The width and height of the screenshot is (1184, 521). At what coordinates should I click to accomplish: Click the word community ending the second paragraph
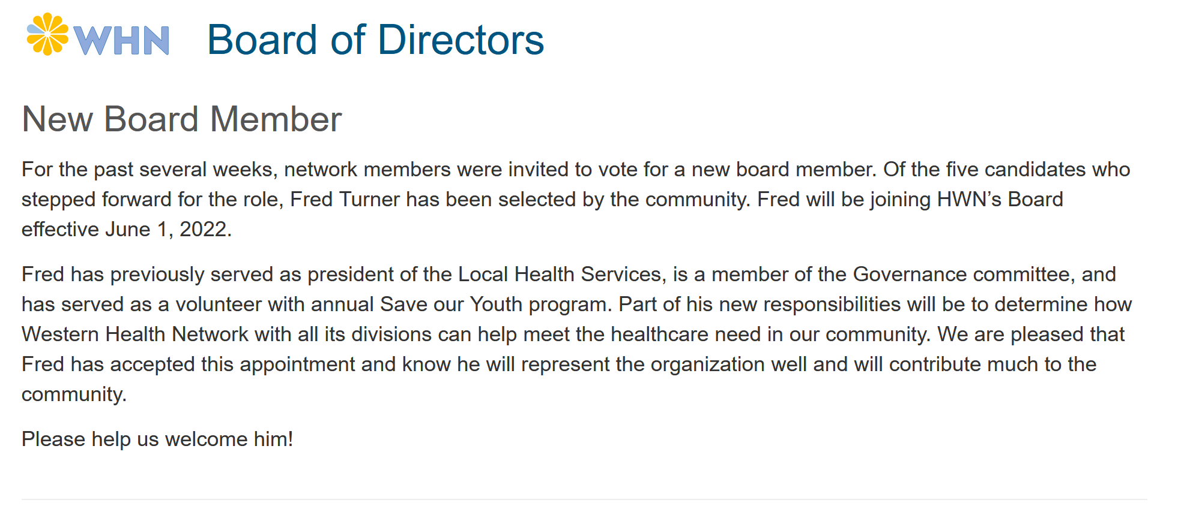click(73, 394)
